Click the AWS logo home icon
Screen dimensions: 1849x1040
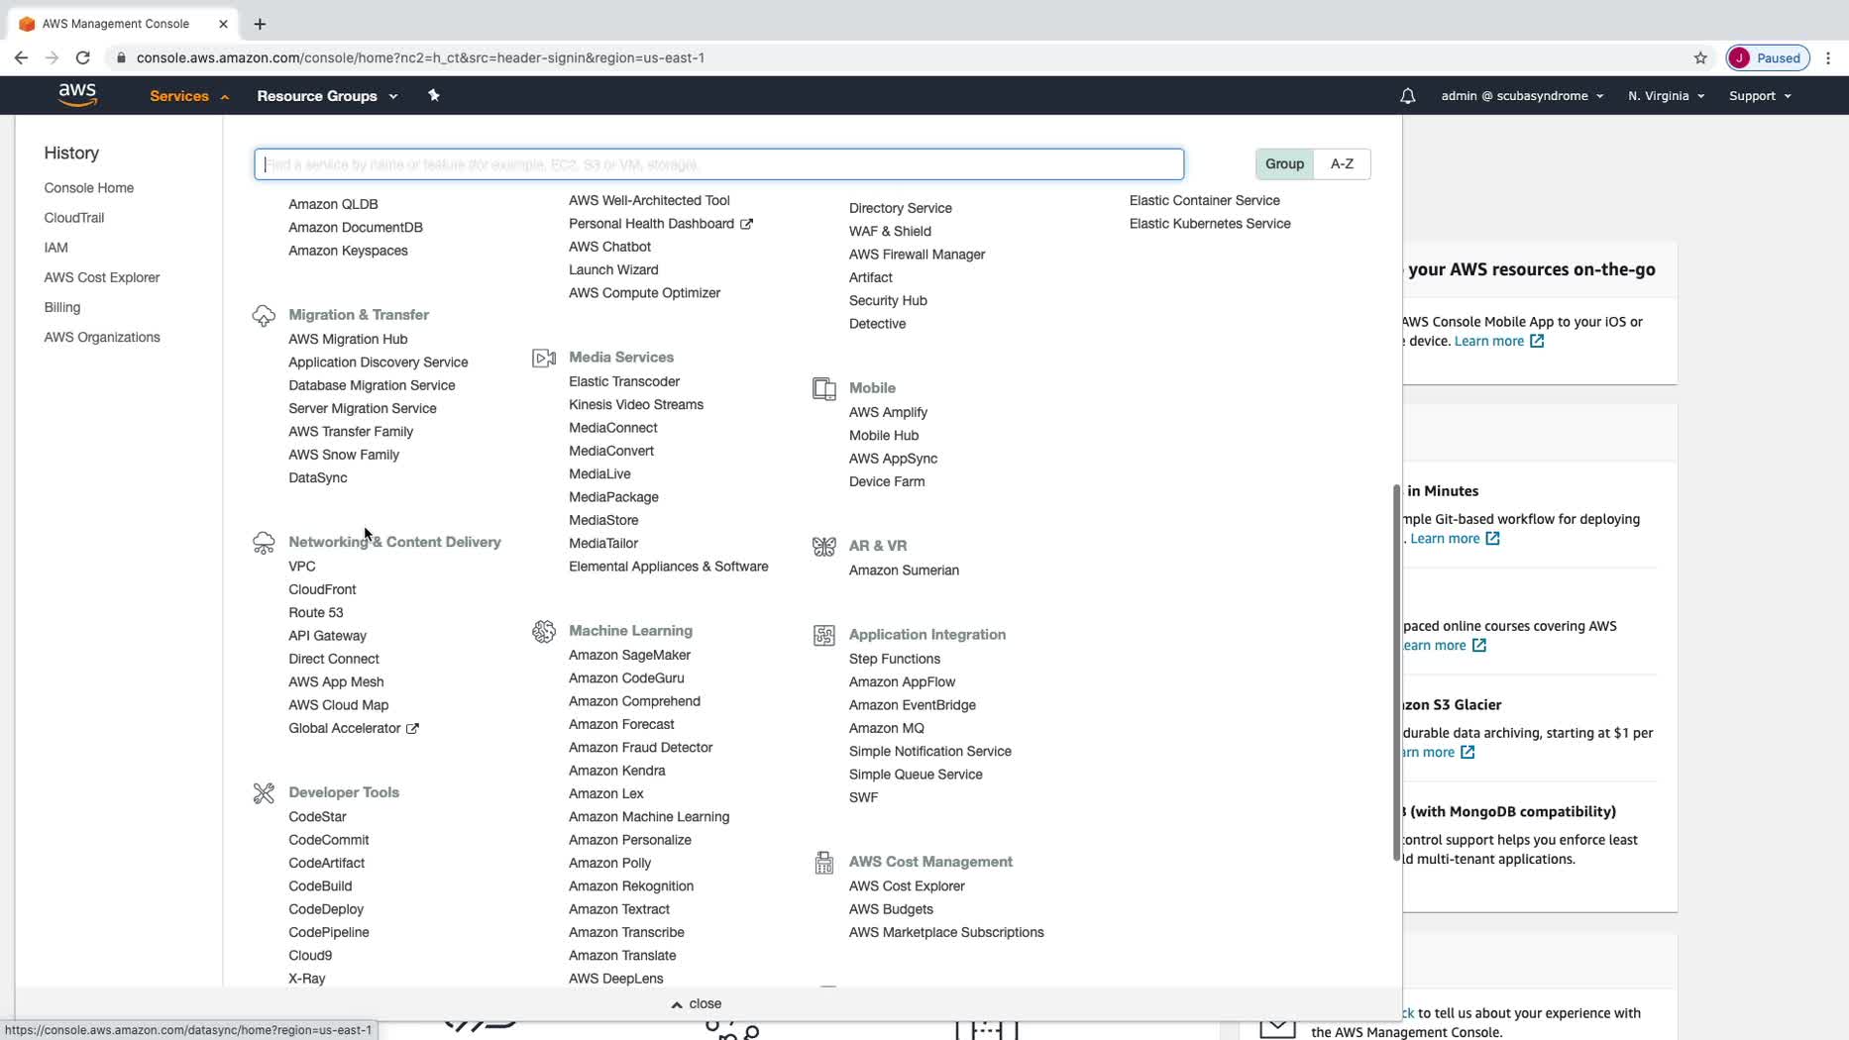77,95
